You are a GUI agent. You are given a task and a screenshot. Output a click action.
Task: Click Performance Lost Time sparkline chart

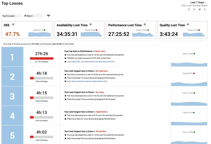[x=143, y=34]
